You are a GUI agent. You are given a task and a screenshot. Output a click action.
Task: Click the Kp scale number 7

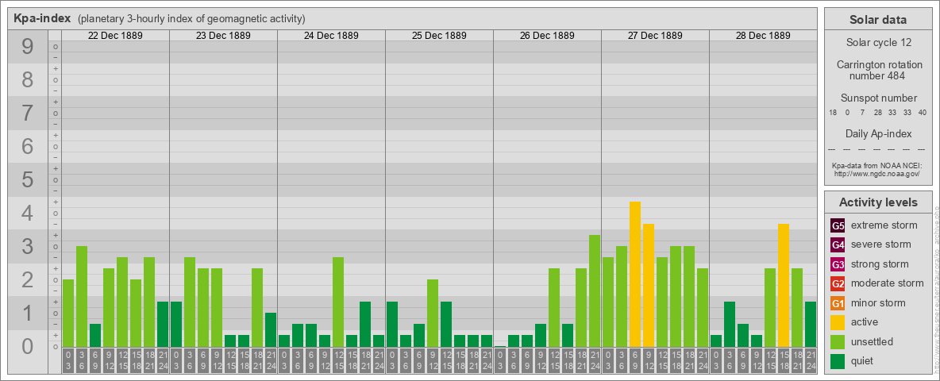tap(28, 114)
